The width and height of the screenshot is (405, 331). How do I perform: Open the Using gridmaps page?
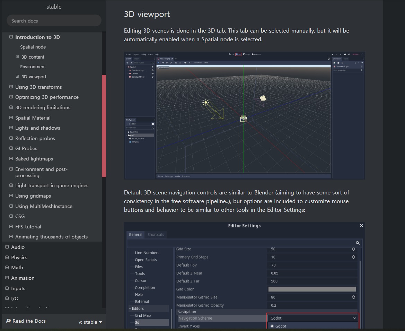tap(33, 196)
